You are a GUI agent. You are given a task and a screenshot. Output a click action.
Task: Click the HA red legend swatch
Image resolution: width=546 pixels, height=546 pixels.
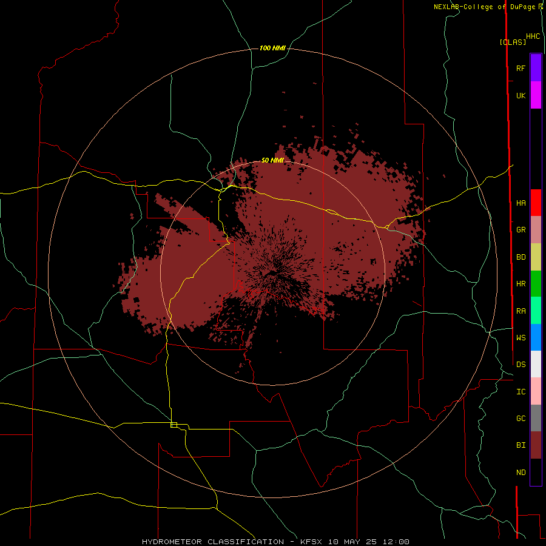536,203
